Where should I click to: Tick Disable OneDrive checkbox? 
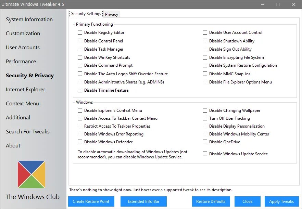tap(205, 142)
